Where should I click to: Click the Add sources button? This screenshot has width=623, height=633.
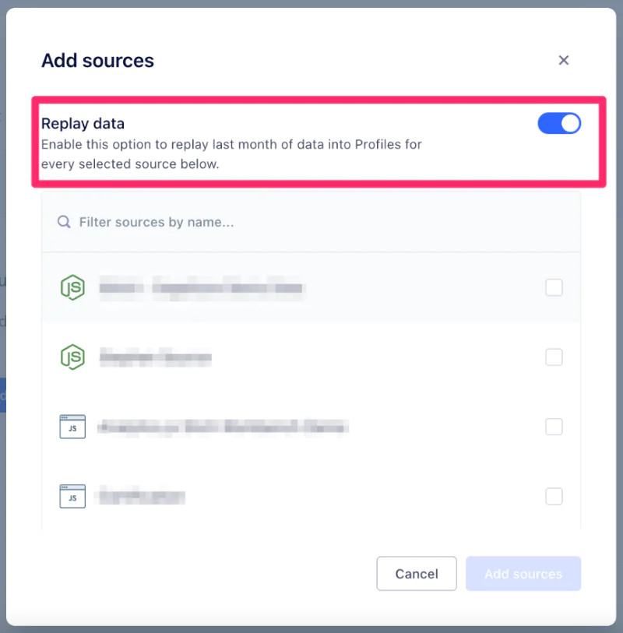(523, 574)
